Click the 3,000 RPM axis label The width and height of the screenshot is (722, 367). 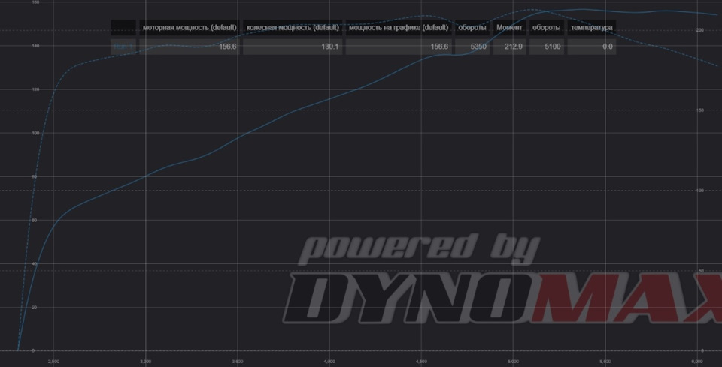(145, 362)
